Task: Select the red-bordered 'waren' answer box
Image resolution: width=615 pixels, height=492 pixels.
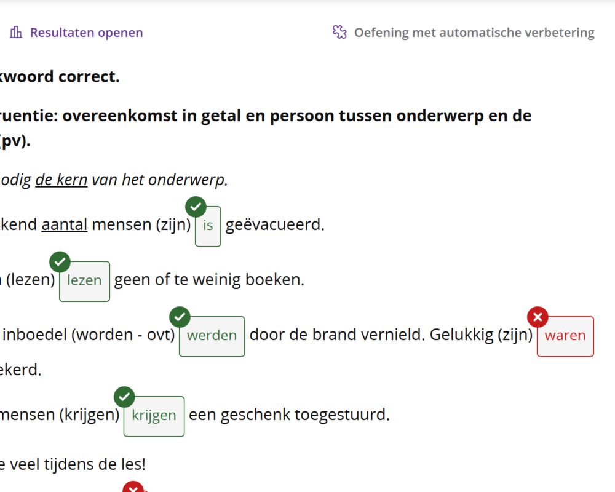Action: pos(565,336)
